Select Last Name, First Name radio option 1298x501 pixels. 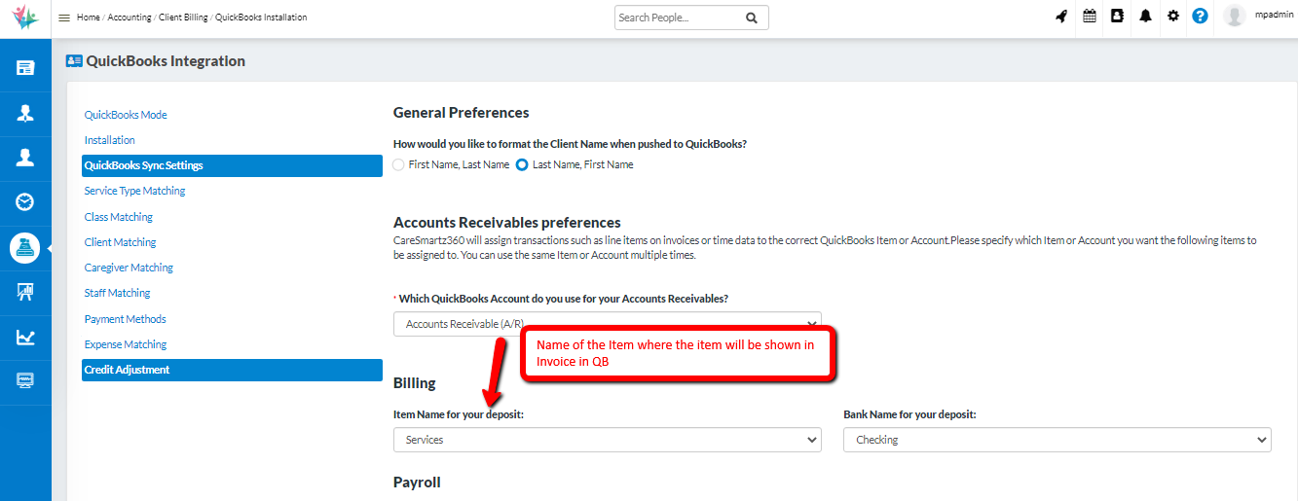(522, 165)
